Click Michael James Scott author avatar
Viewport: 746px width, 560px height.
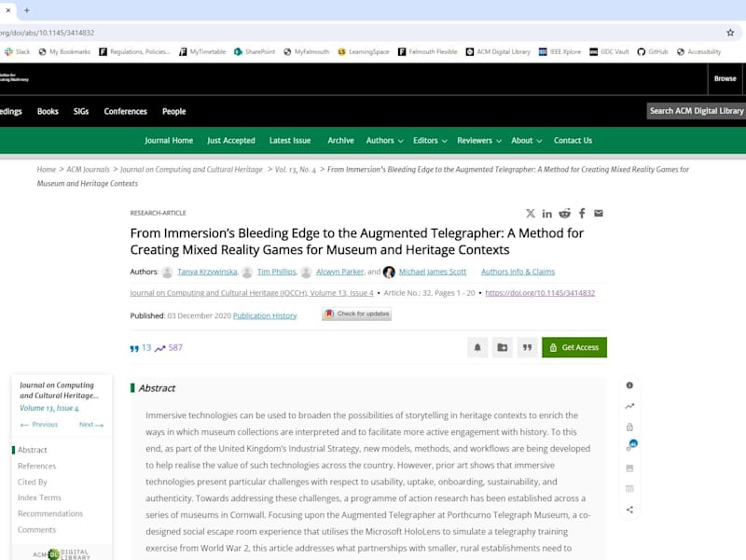pos(389,272)
